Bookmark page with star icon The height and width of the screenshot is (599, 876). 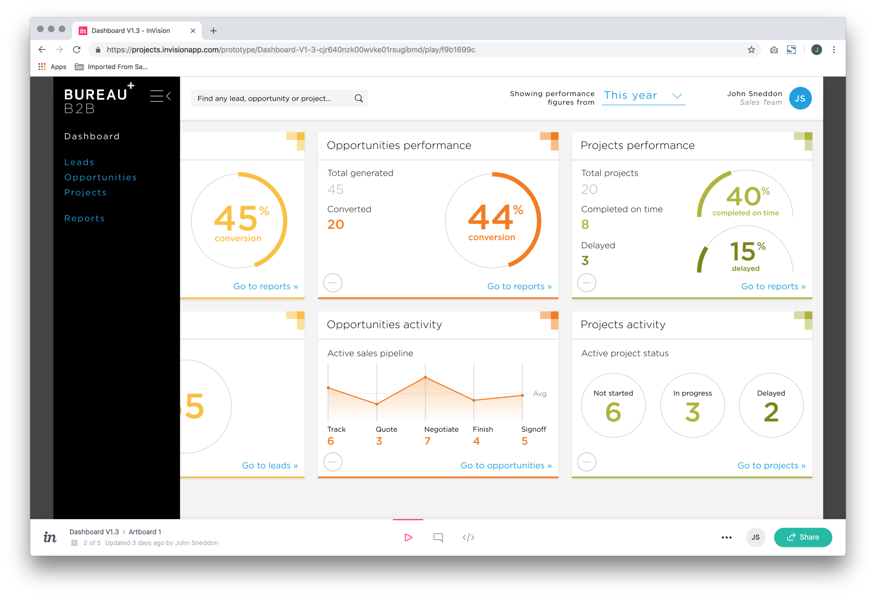[751, 50]
